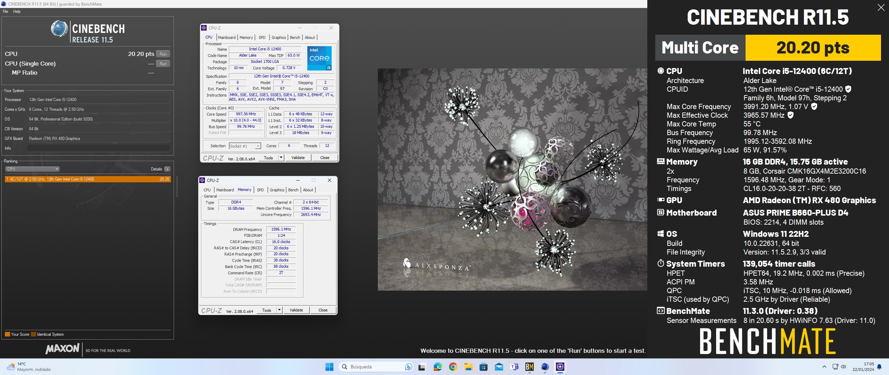Screen dimensions: 889x375
Task: Run the CPU Single Core benchmark
Action: 163,64
